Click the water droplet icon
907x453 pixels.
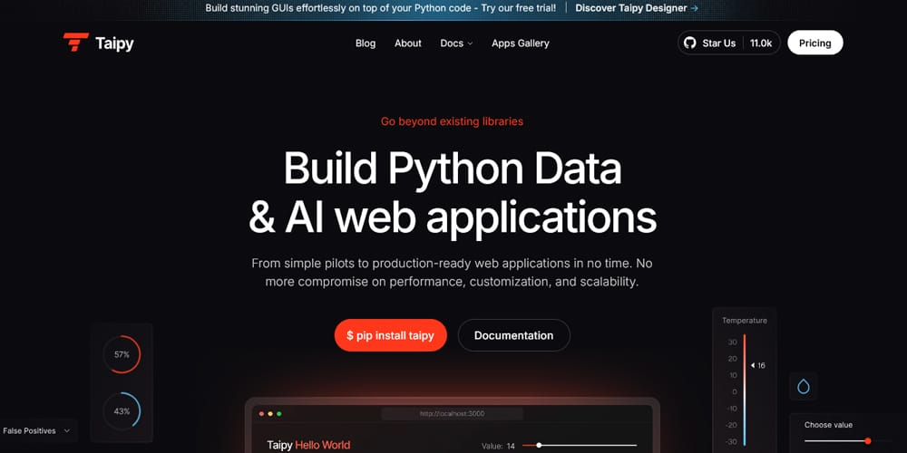point(803,387)
